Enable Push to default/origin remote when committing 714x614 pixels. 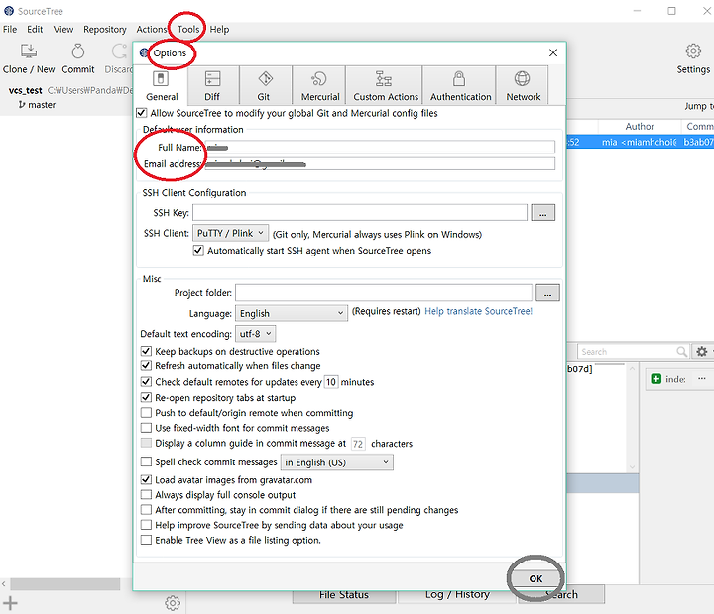146,413
